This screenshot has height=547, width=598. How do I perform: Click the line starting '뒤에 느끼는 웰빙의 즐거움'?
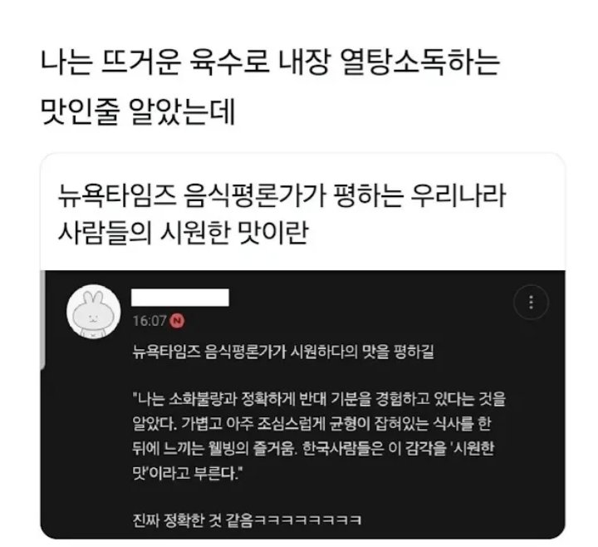click(313, 448)
